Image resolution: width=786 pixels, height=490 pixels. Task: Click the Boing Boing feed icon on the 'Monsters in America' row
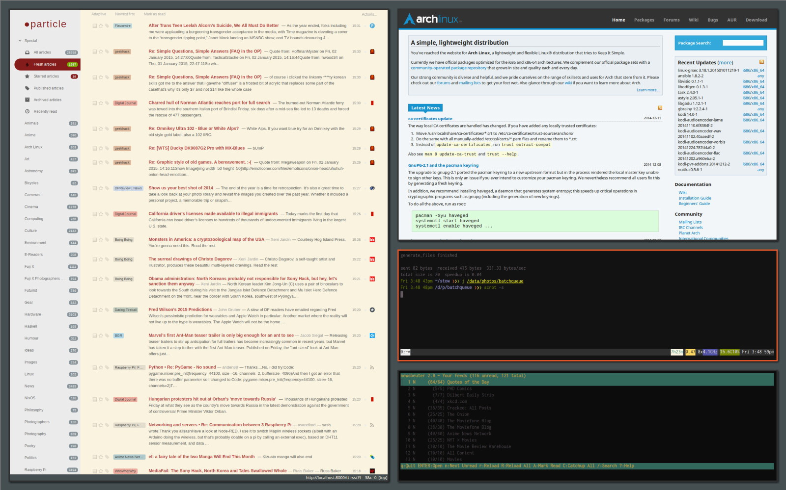372,240
